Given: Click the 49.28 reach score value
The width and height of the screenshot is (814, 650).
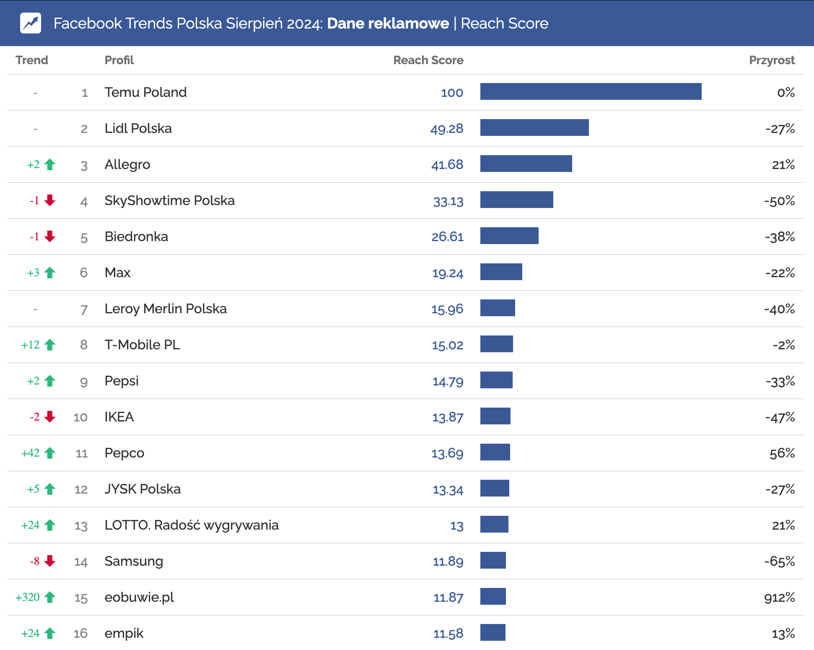Looking at the screenshot, I should click(447, 129).
